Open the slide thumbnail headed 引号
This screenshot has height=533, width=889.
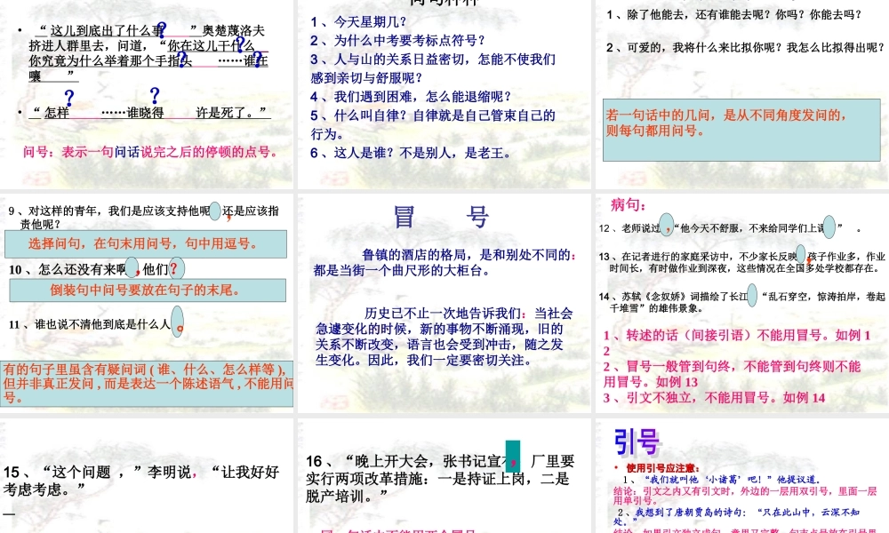point(742,476)
